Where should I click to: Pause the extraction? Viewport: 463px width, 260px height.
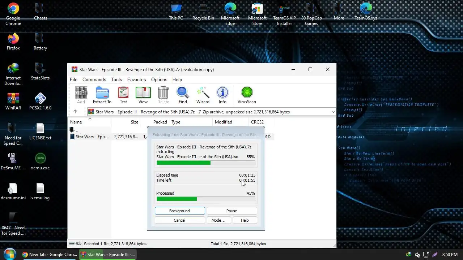coord(232,211)
